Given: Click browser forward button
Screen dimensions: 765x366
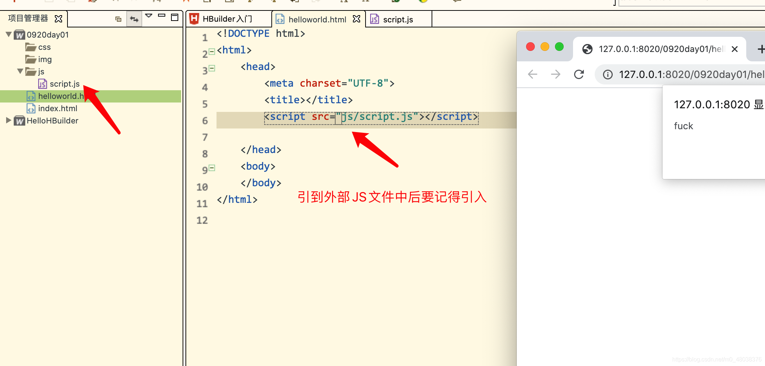Looking at the screenshot, I should (x=556, y=74).
